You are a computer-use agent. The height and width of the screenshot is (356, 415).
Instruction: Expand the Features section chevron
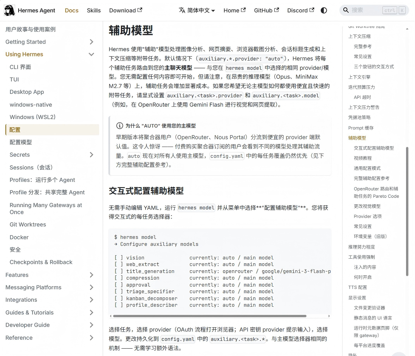pos(91,275)
